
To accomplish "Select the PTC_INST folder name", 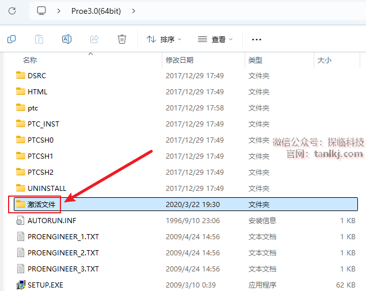I will [43, 124].
